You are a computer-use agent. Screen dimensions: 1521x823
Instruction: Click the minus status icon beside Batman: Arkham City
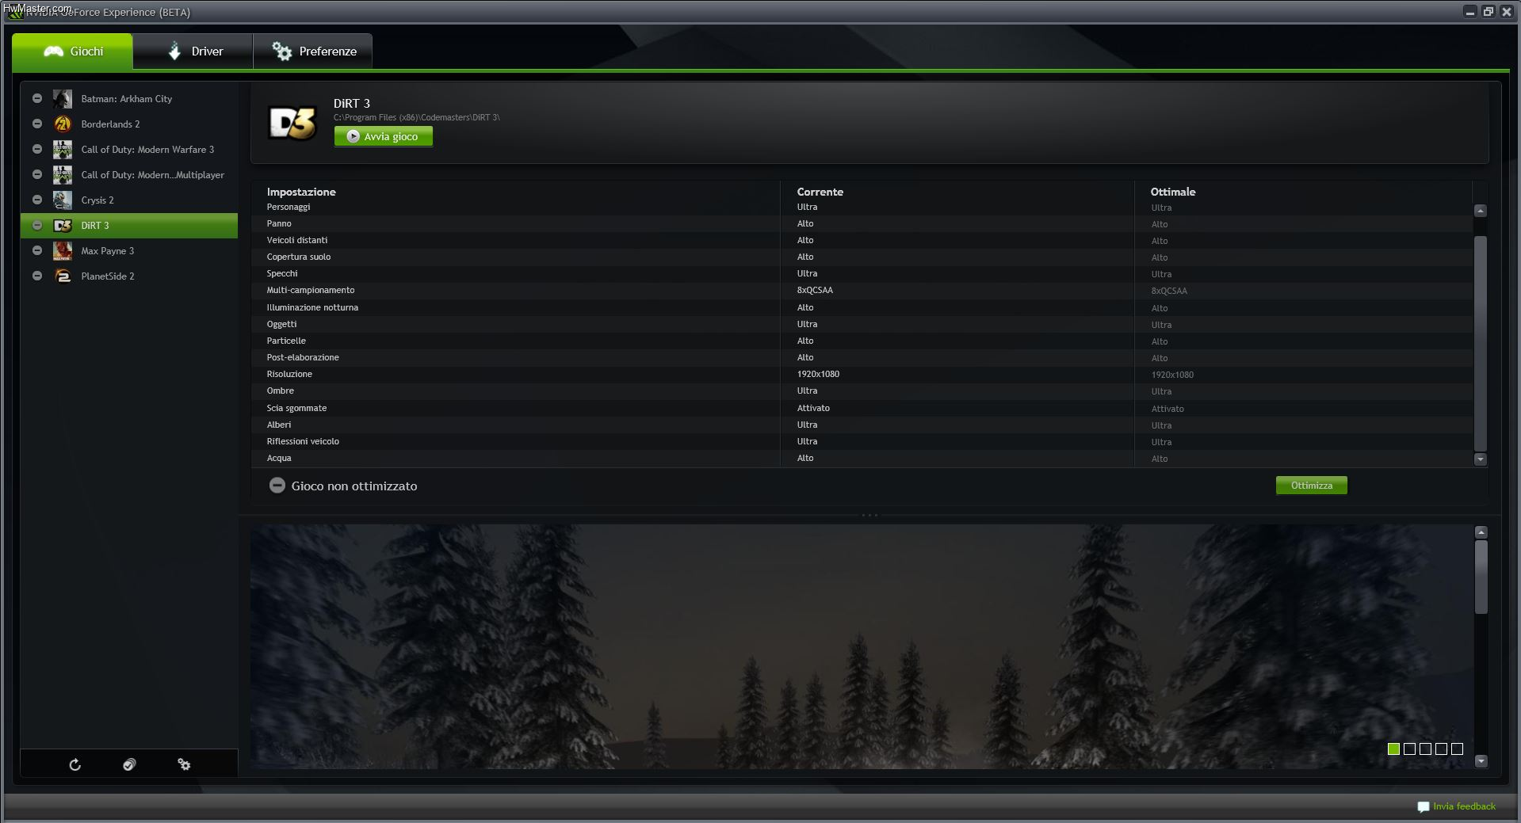(37, 99)
